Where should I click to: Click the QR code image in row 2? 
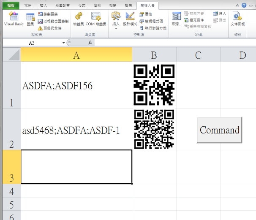[154, 129]
